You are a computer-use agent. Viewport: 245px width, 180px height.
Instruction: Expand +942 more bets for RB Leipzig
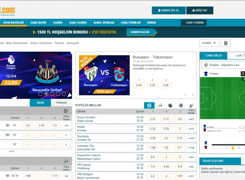(x=191, y=167)
